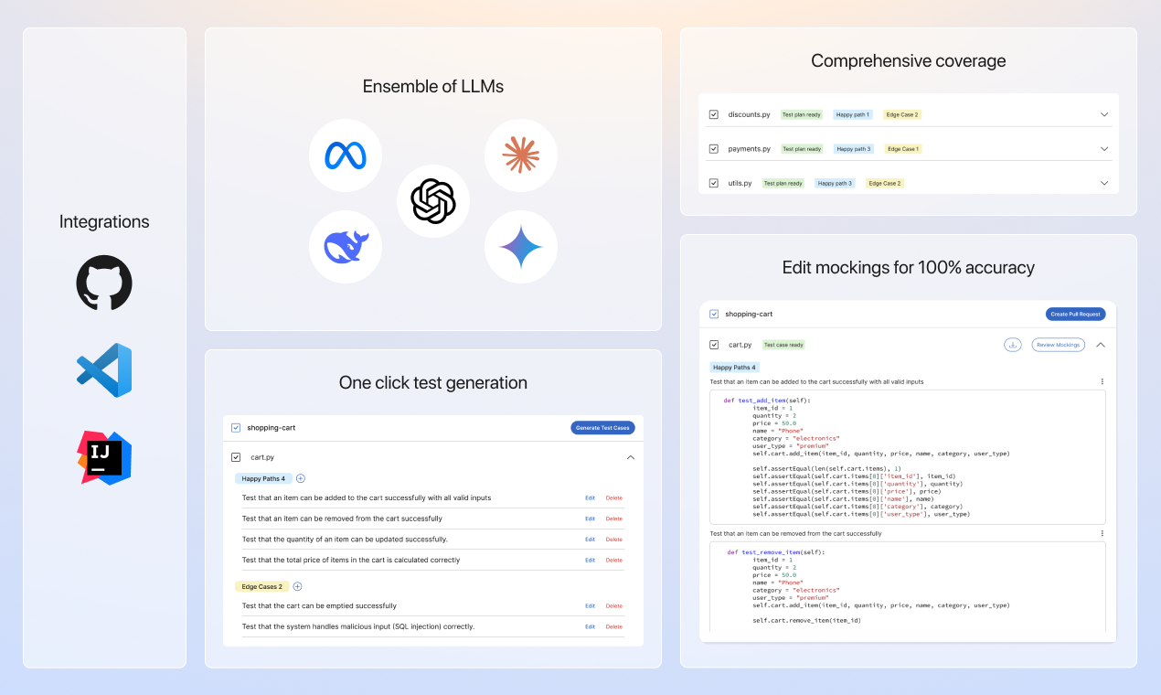This screenshot has width=1161, height=695.
Task: Toggle cart.py checkbox under Generate Test Cases
Action: coord(236,457)
